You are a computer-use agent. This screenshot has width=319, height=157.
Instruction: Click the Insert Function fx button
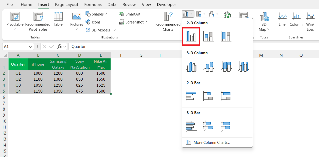tap(60, 46)
